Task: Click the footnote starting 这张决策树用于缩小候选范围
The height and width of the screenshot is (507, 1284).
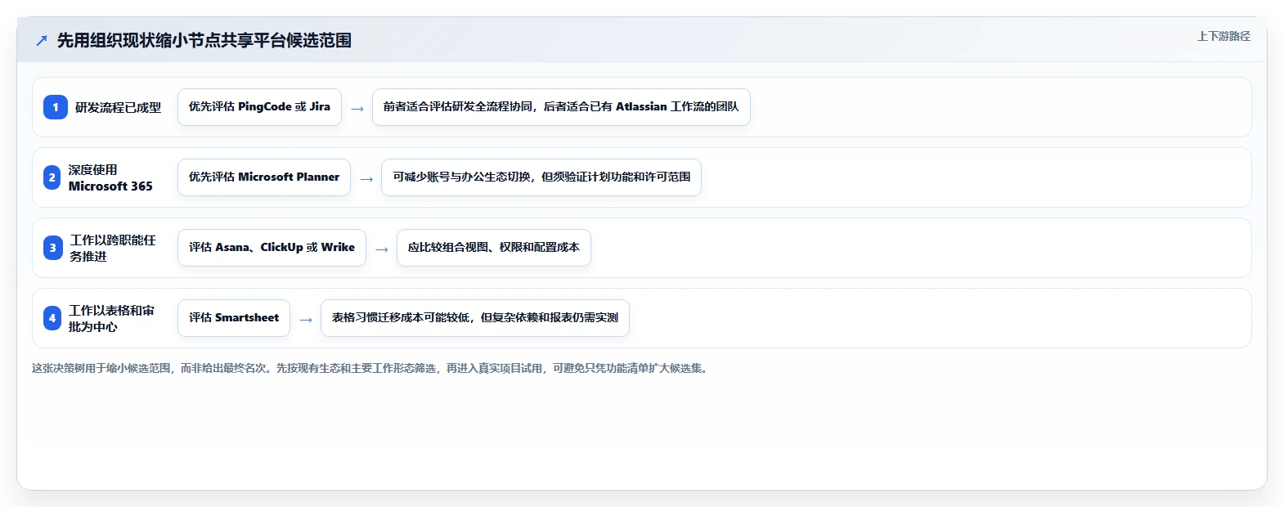Action: coord(371,368)
